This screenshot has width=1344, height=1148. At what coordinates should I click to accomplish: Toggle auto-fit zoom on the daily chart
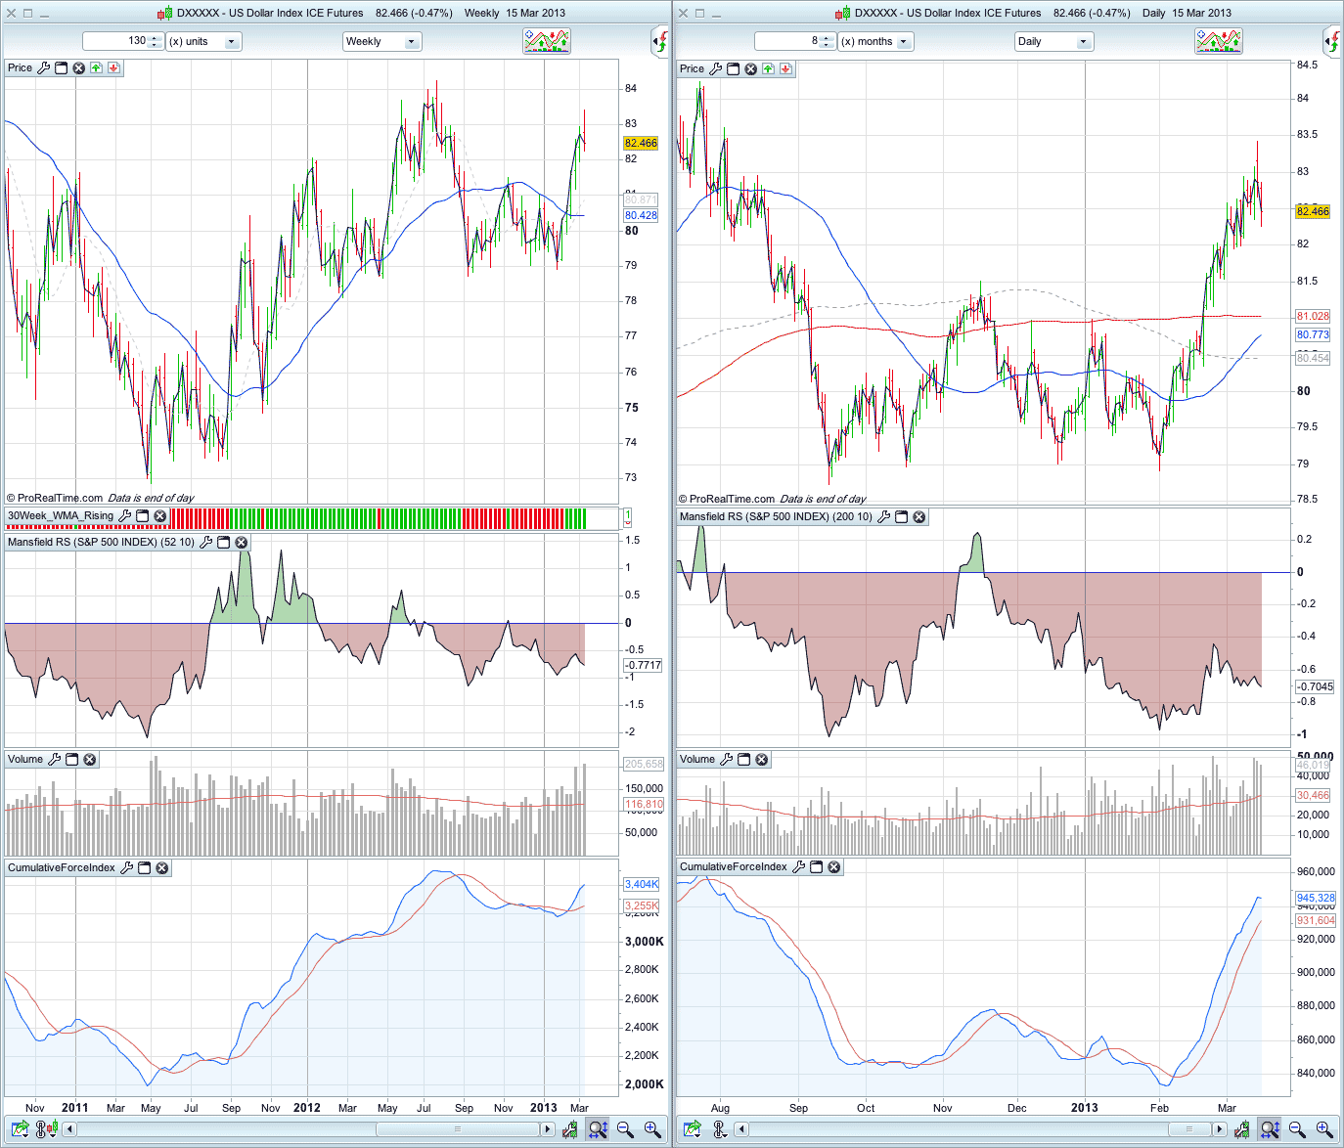click(1270, 1129)
